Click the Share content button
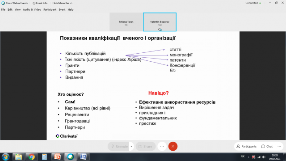This screenshot has height=161, width=286. [145, 146]
